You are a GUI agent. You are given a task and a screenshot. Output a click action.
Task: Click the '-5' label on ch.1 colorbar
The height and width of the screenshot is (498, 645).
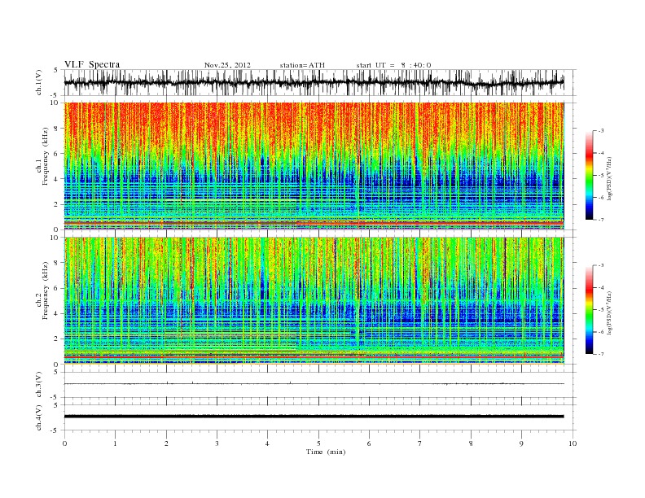point(601,175)
